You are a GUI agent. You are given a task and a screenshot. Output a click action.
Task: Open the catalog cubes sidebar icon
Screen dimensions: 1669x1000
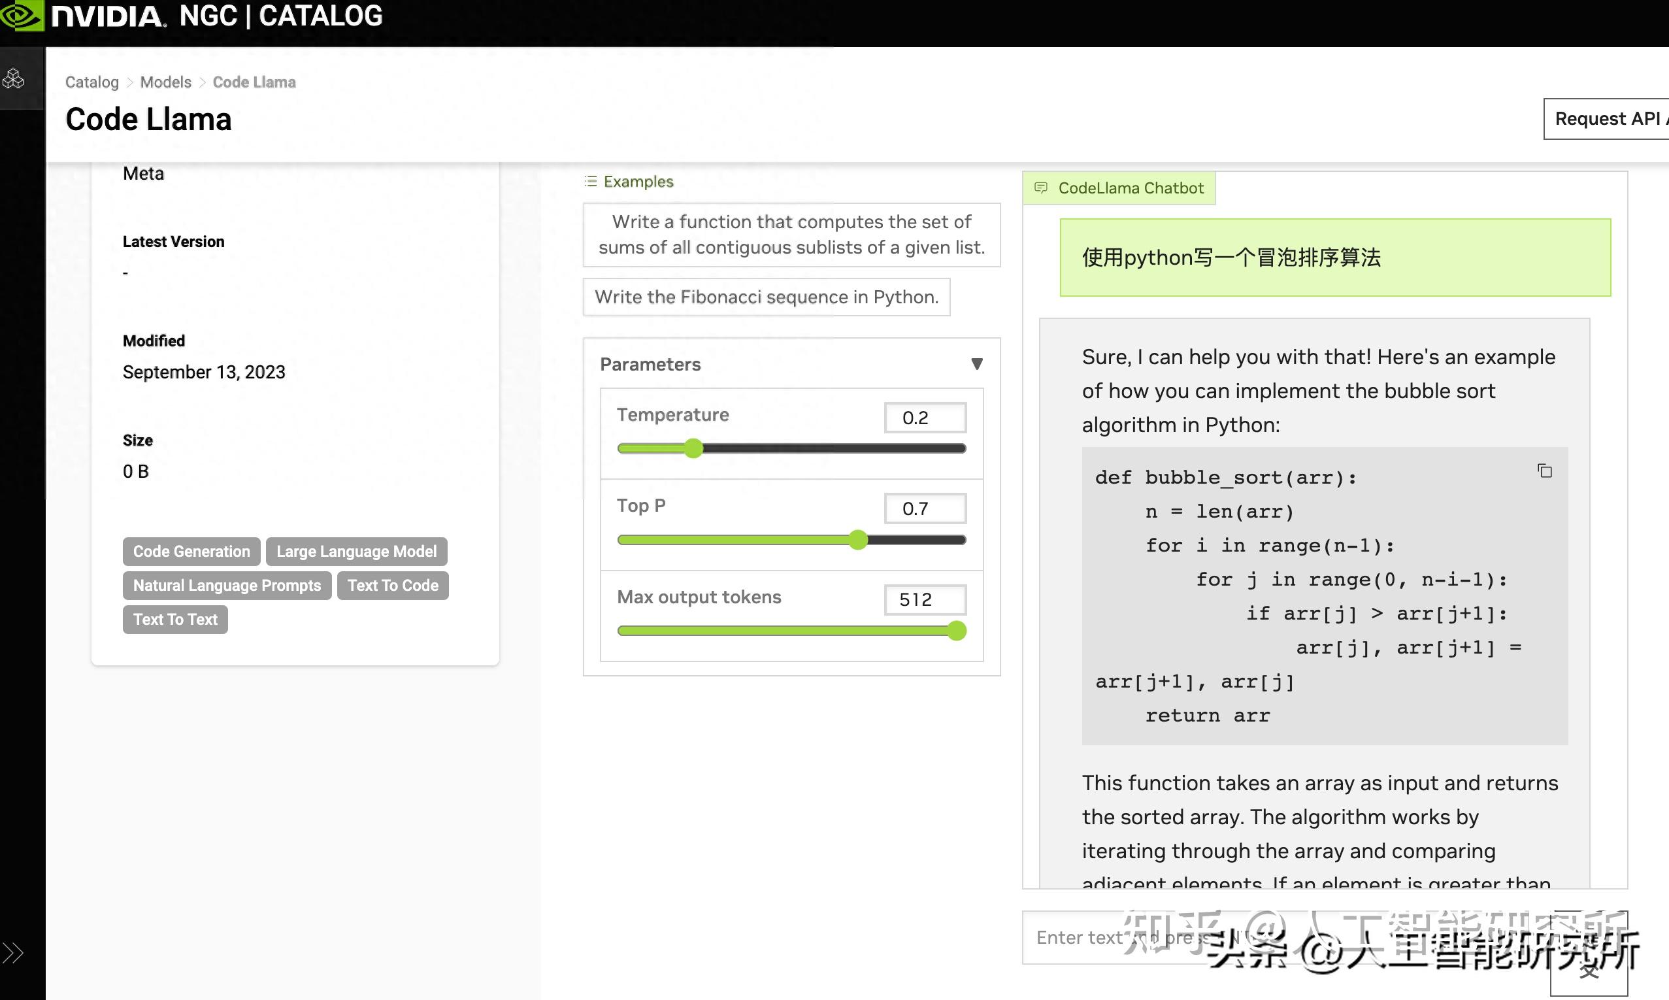13,79
